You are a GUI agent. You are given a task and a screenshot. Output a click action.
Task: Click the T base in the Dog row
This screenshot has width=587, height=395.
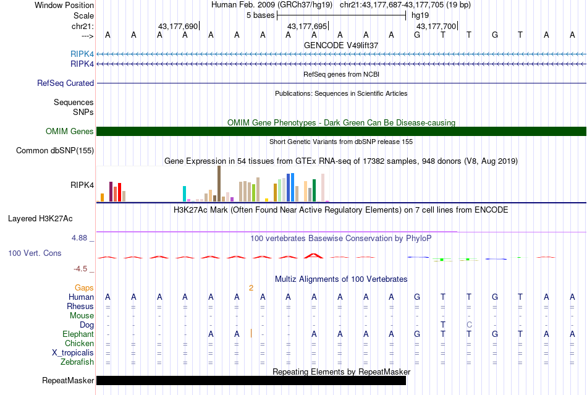click(x=443, y=325)
